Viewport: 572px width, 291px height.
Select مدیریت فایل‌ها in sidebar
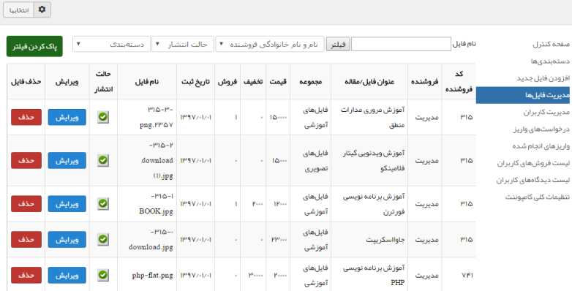pyautogui.click(x=523, y=95)
